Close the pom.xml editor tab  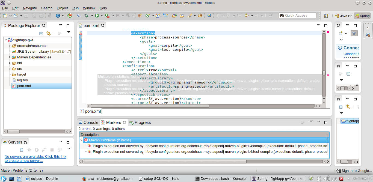click(102, 26)
